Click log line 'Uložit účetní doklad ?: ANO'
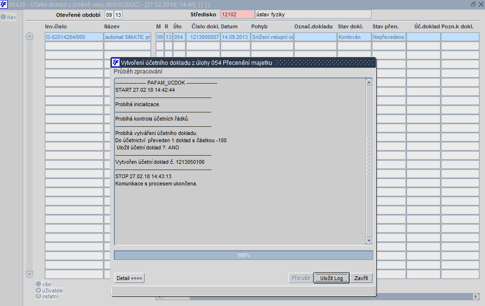Image resolution: width=485 pixels, height=306 pixels. [148, 147]
